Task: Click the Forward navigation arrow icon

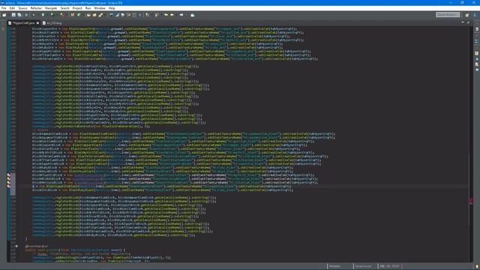Action: (x=181, y=15)
